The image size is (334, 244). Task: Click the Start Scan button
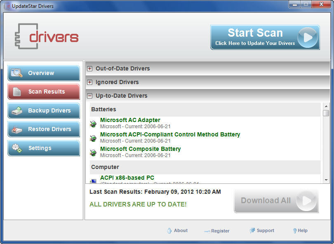265,37
